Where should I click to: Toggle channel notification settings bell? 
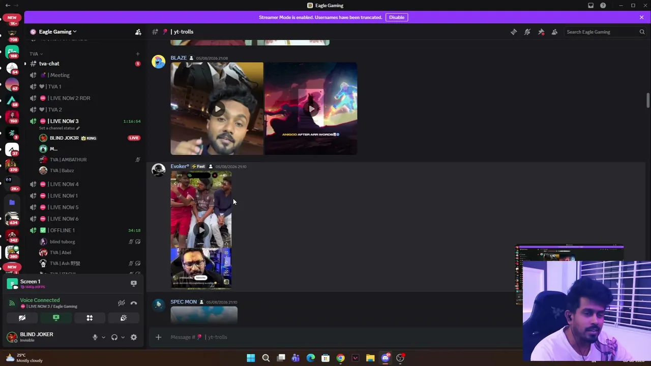(x=527, y=32)
